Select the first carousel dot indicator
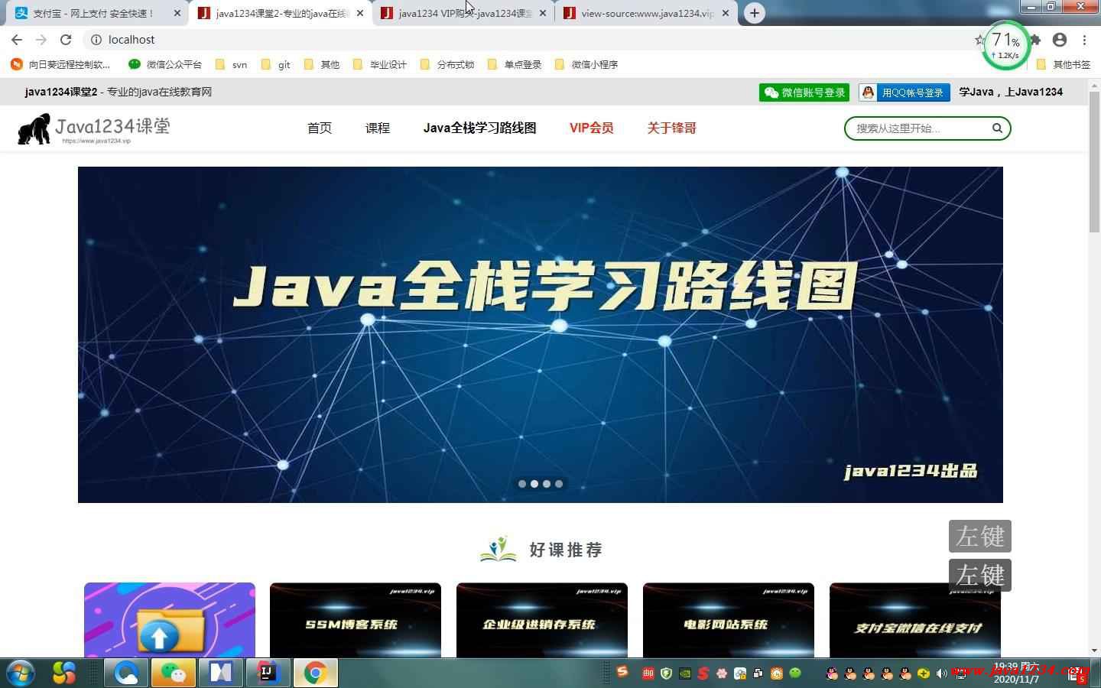The width and height of the screenshot is (1101, 688). coord(522,484)
